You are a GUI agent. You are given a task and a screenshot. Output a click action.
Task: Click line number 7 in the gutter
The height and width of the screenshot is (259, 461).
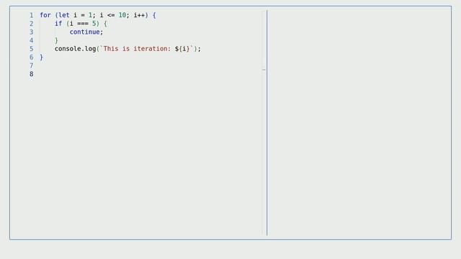(x=32, y=65)
